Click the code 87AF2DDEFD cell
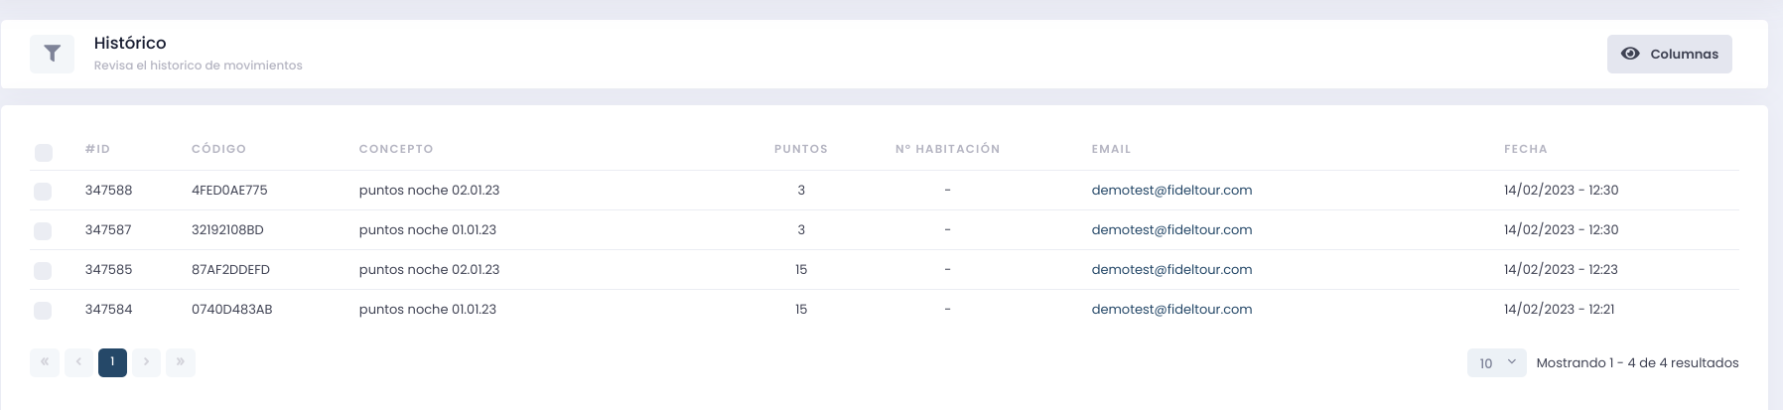This screenshot has height=410, width=1783. 230,269
